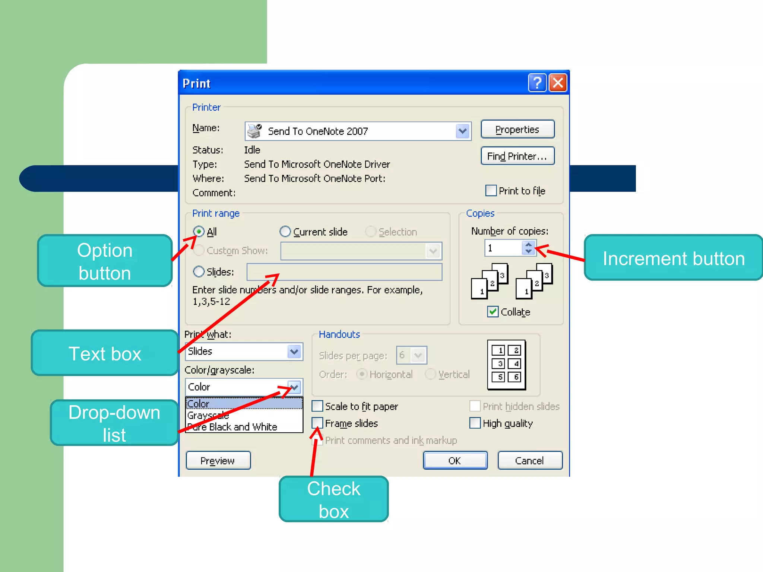Click the Preview button
763x572 pixels.
tap(218, 461)
